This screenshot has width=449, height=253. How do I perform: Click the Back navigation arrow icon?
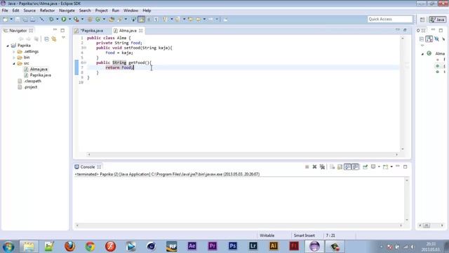198,19
